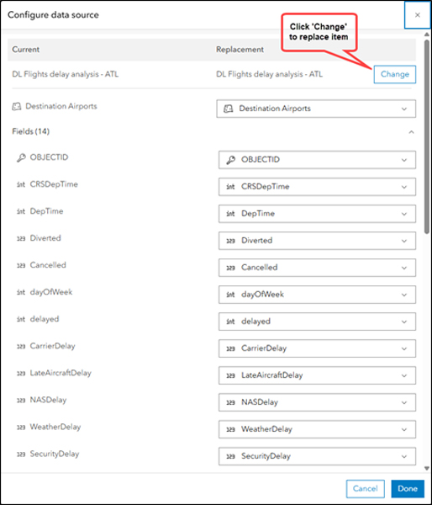Click the layer icon beside current Destination Airports
Screen dimensions: 432x505
tap(17, 106)
